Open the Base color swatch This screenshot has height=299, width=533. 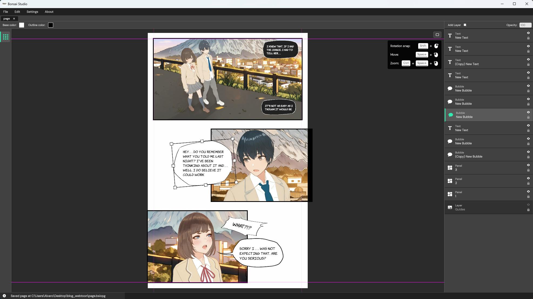tap(22, 25)
